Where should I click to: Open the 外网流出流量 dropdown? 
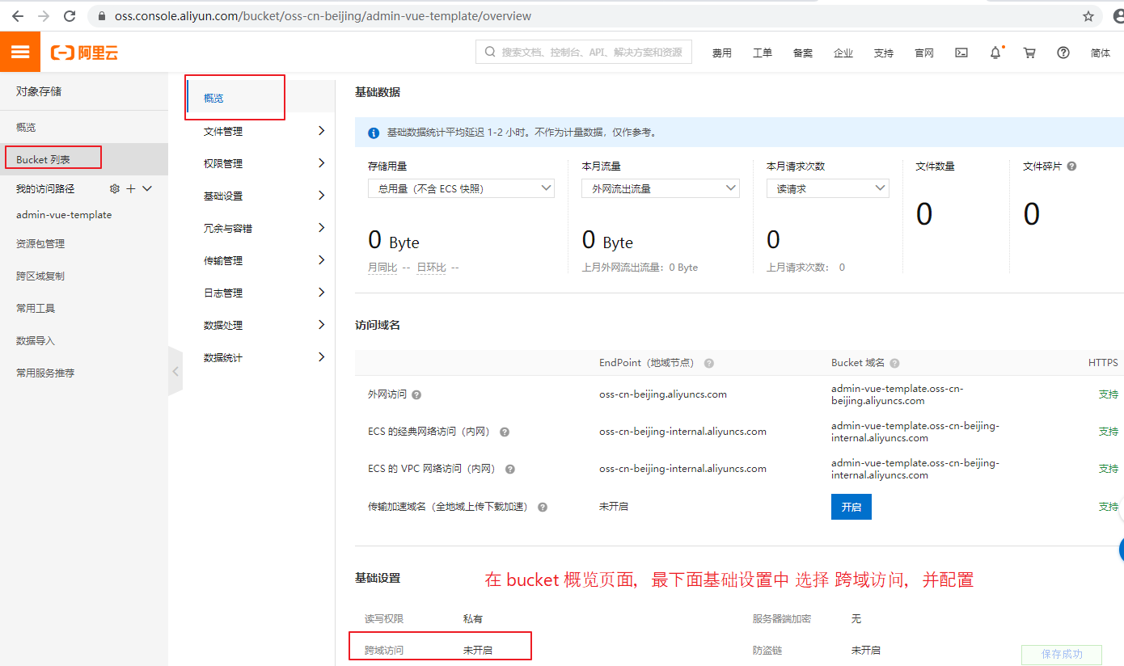click(661, 188)
